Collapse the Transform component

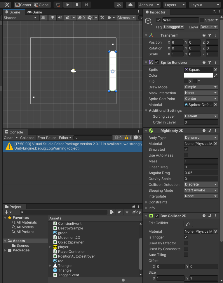coord(146,35)
